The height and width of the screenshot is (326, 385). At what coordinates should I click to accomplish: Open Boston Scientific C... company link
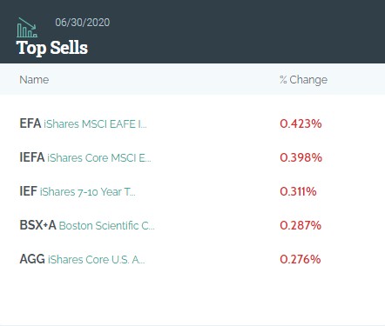[x=107, y=226]
